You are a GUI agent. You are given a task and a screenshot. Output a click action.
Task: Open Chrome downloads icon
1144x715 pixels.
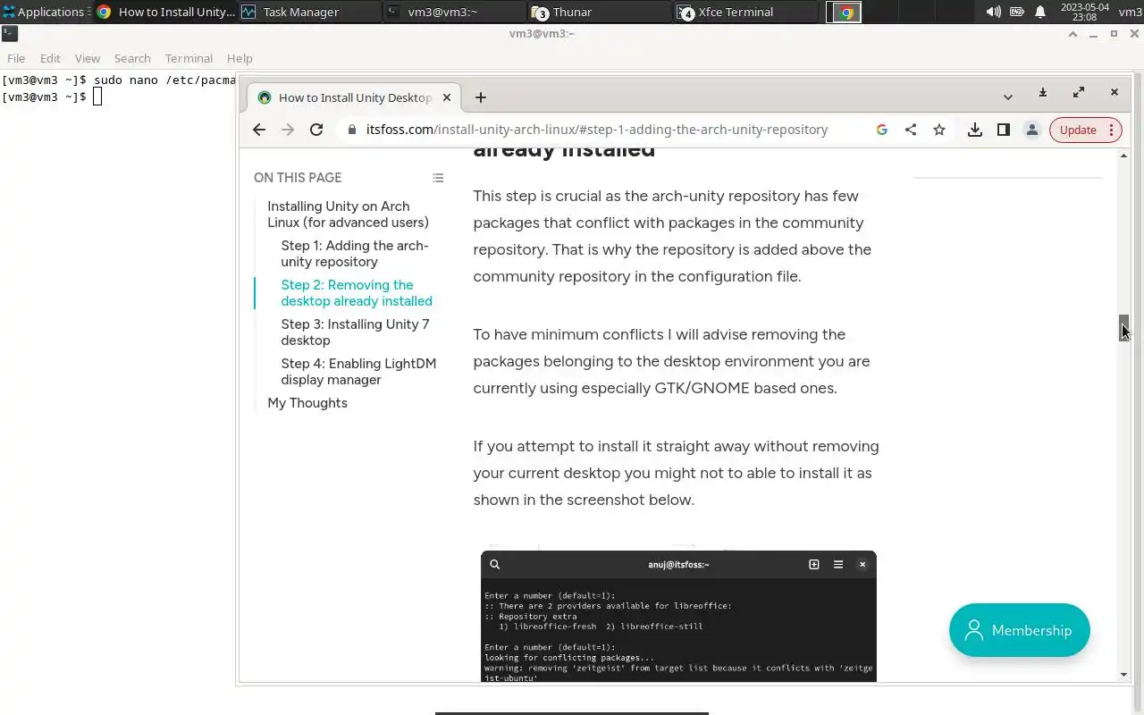975,130
